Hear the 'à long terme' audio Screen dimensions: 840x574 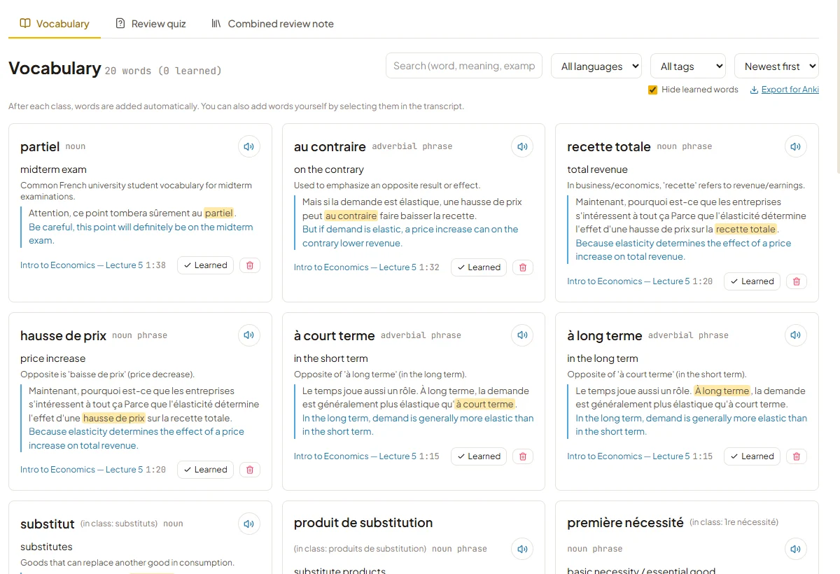point(795,335)
